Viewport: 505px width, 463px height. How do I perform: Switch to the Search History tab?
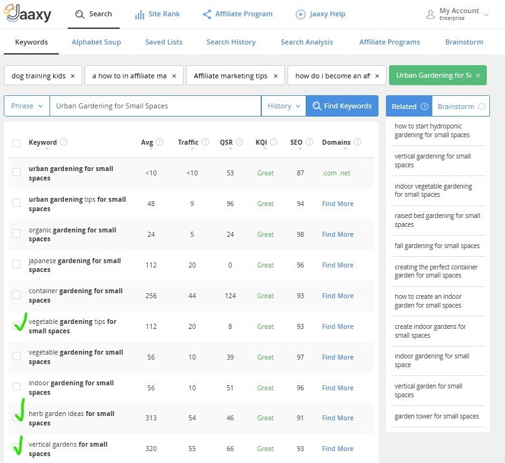[231, 42]
